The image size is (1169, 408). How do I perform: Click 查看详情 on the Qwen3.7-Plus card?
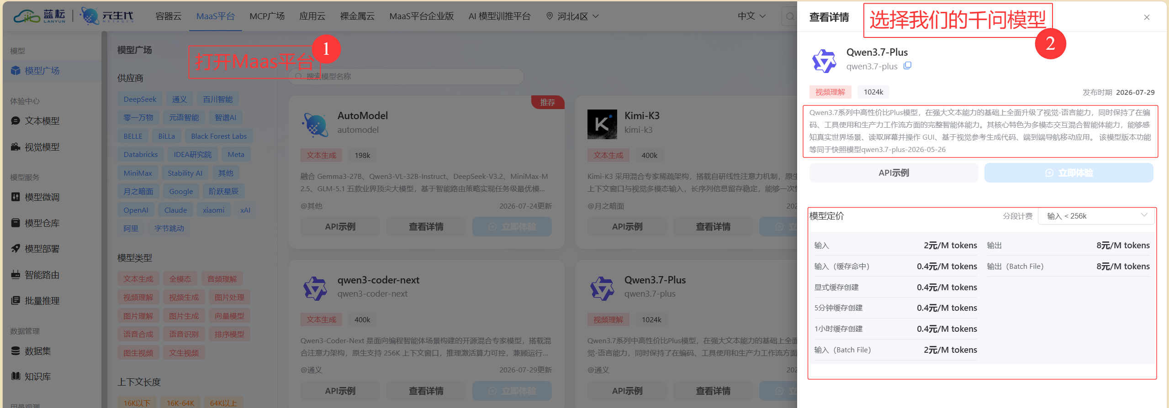pyautogui.click(x=713, y=391)
